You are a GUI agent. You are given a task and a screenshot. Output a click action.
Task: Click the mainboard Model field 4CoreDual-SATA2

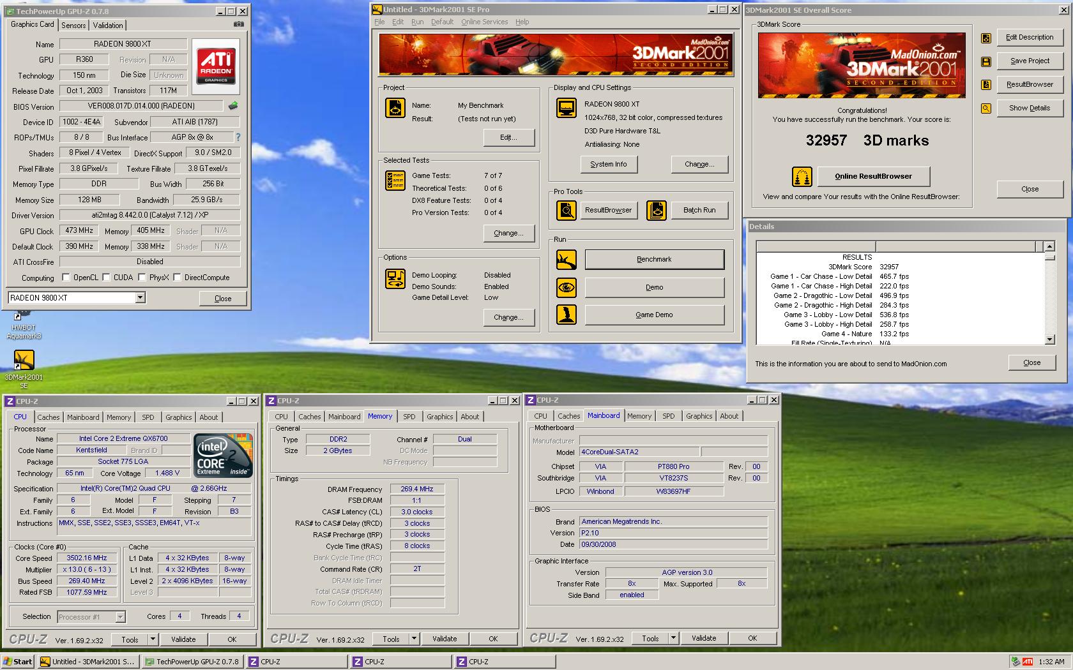coord(639,452)
